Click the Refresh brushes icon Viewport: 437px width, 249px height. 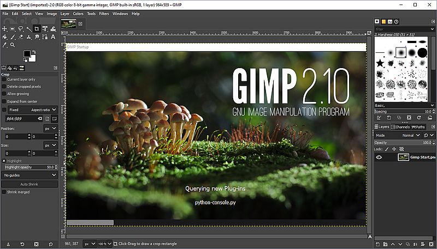(x=419, y=118)
